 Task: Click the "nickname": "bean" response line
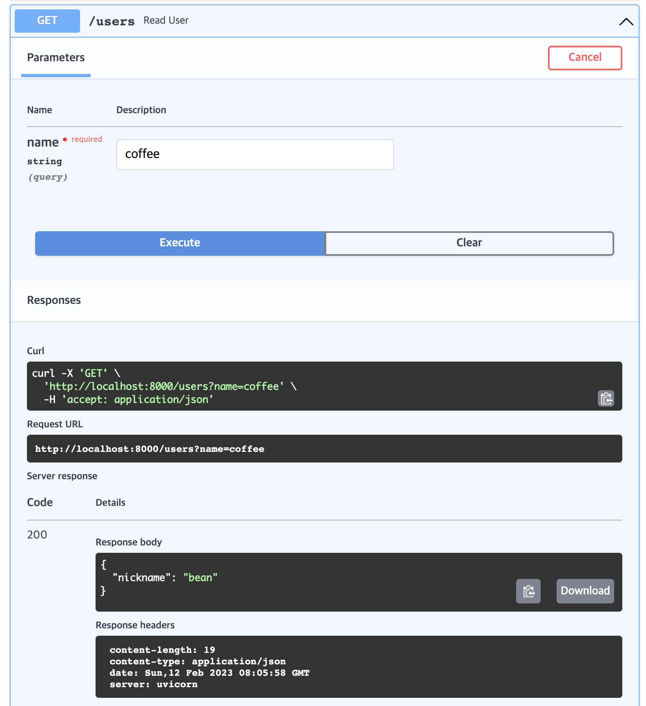165,578
